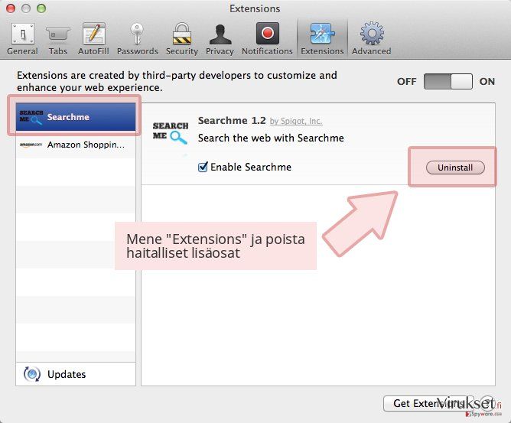This screenshot has width=511, height=423.
Task: Open the Advanced gear icon
Action: click(372, 33)
